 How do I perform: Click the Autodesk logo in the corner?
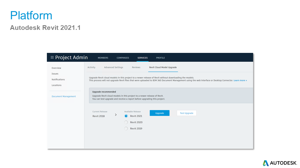280,163
